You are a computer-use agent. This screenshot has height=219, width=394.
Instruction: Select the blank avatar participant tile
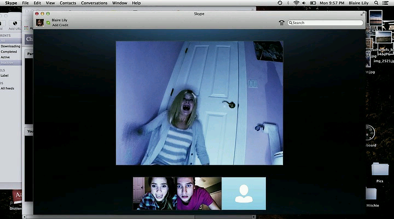coord(244,193)
